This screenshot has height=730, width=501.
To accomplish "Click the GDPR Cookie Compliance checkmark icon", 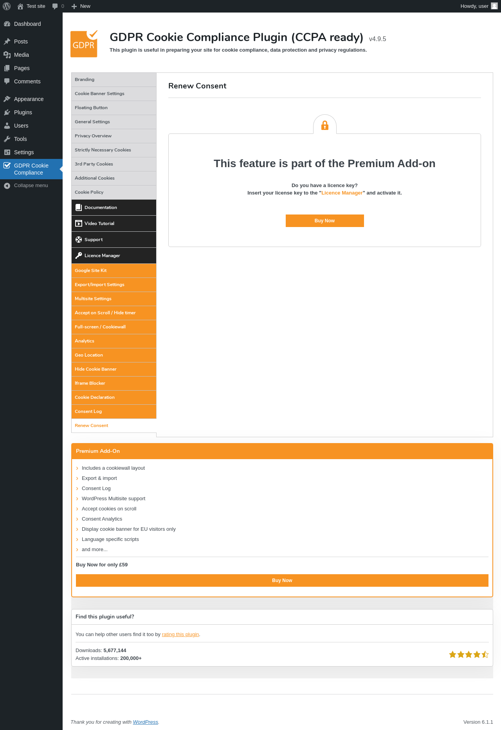I will pyautogui.click(x=7, y=165).
